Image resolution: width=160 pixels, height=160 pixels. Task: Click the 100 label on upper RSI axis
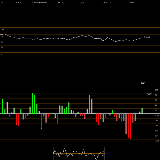pyautogui.click(x=3, y=29)
